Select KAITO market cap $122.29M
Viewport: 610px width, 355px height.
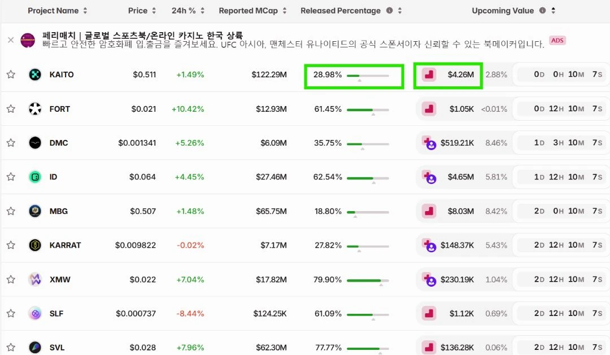[269, 74]
